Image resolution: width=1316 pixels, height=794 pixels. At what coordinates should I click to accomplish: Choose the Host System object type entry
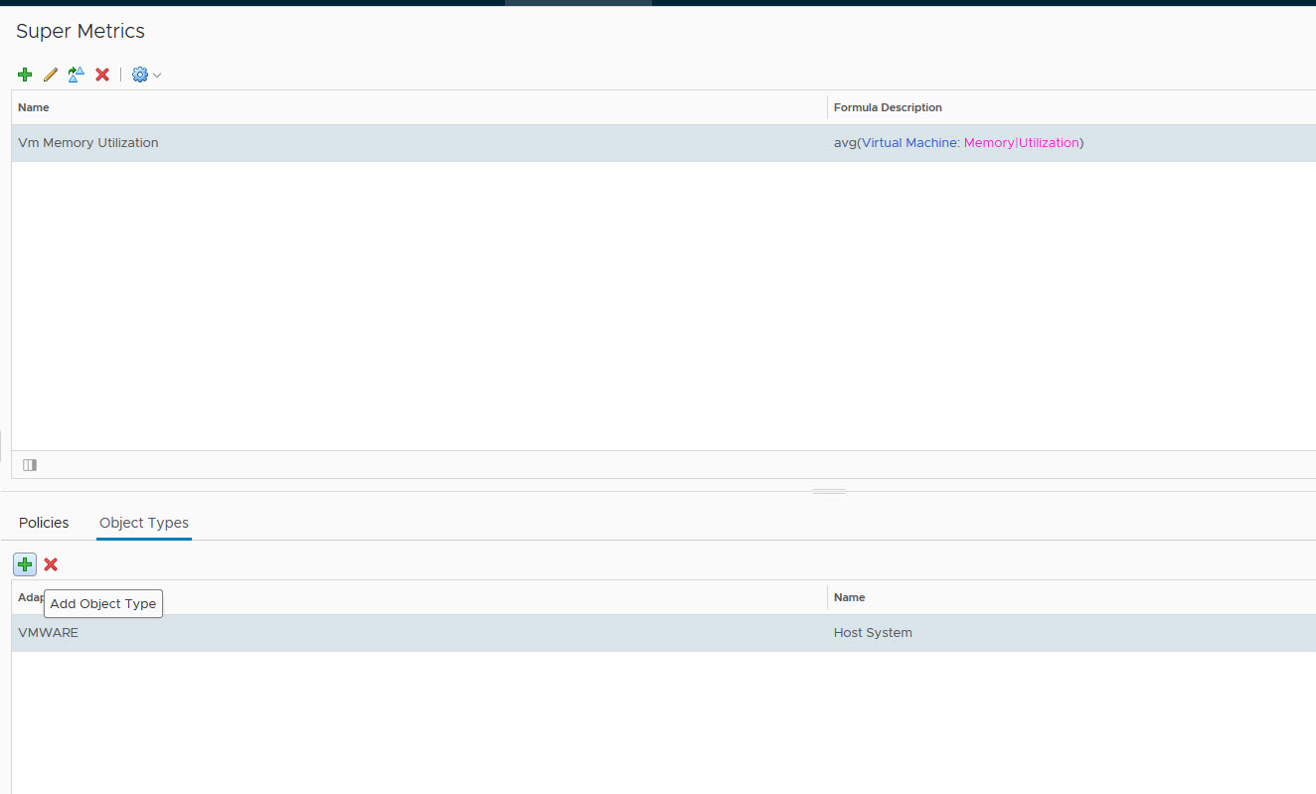(873, 633)
